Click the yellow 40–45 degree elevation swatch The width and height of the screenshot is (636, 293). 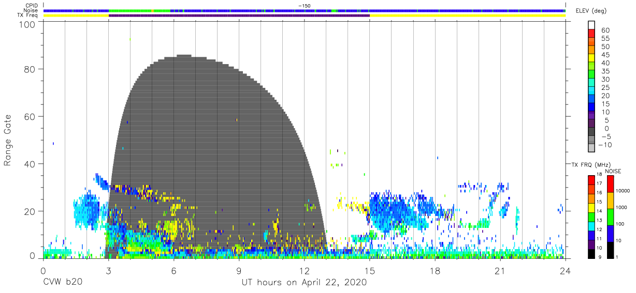591,59
